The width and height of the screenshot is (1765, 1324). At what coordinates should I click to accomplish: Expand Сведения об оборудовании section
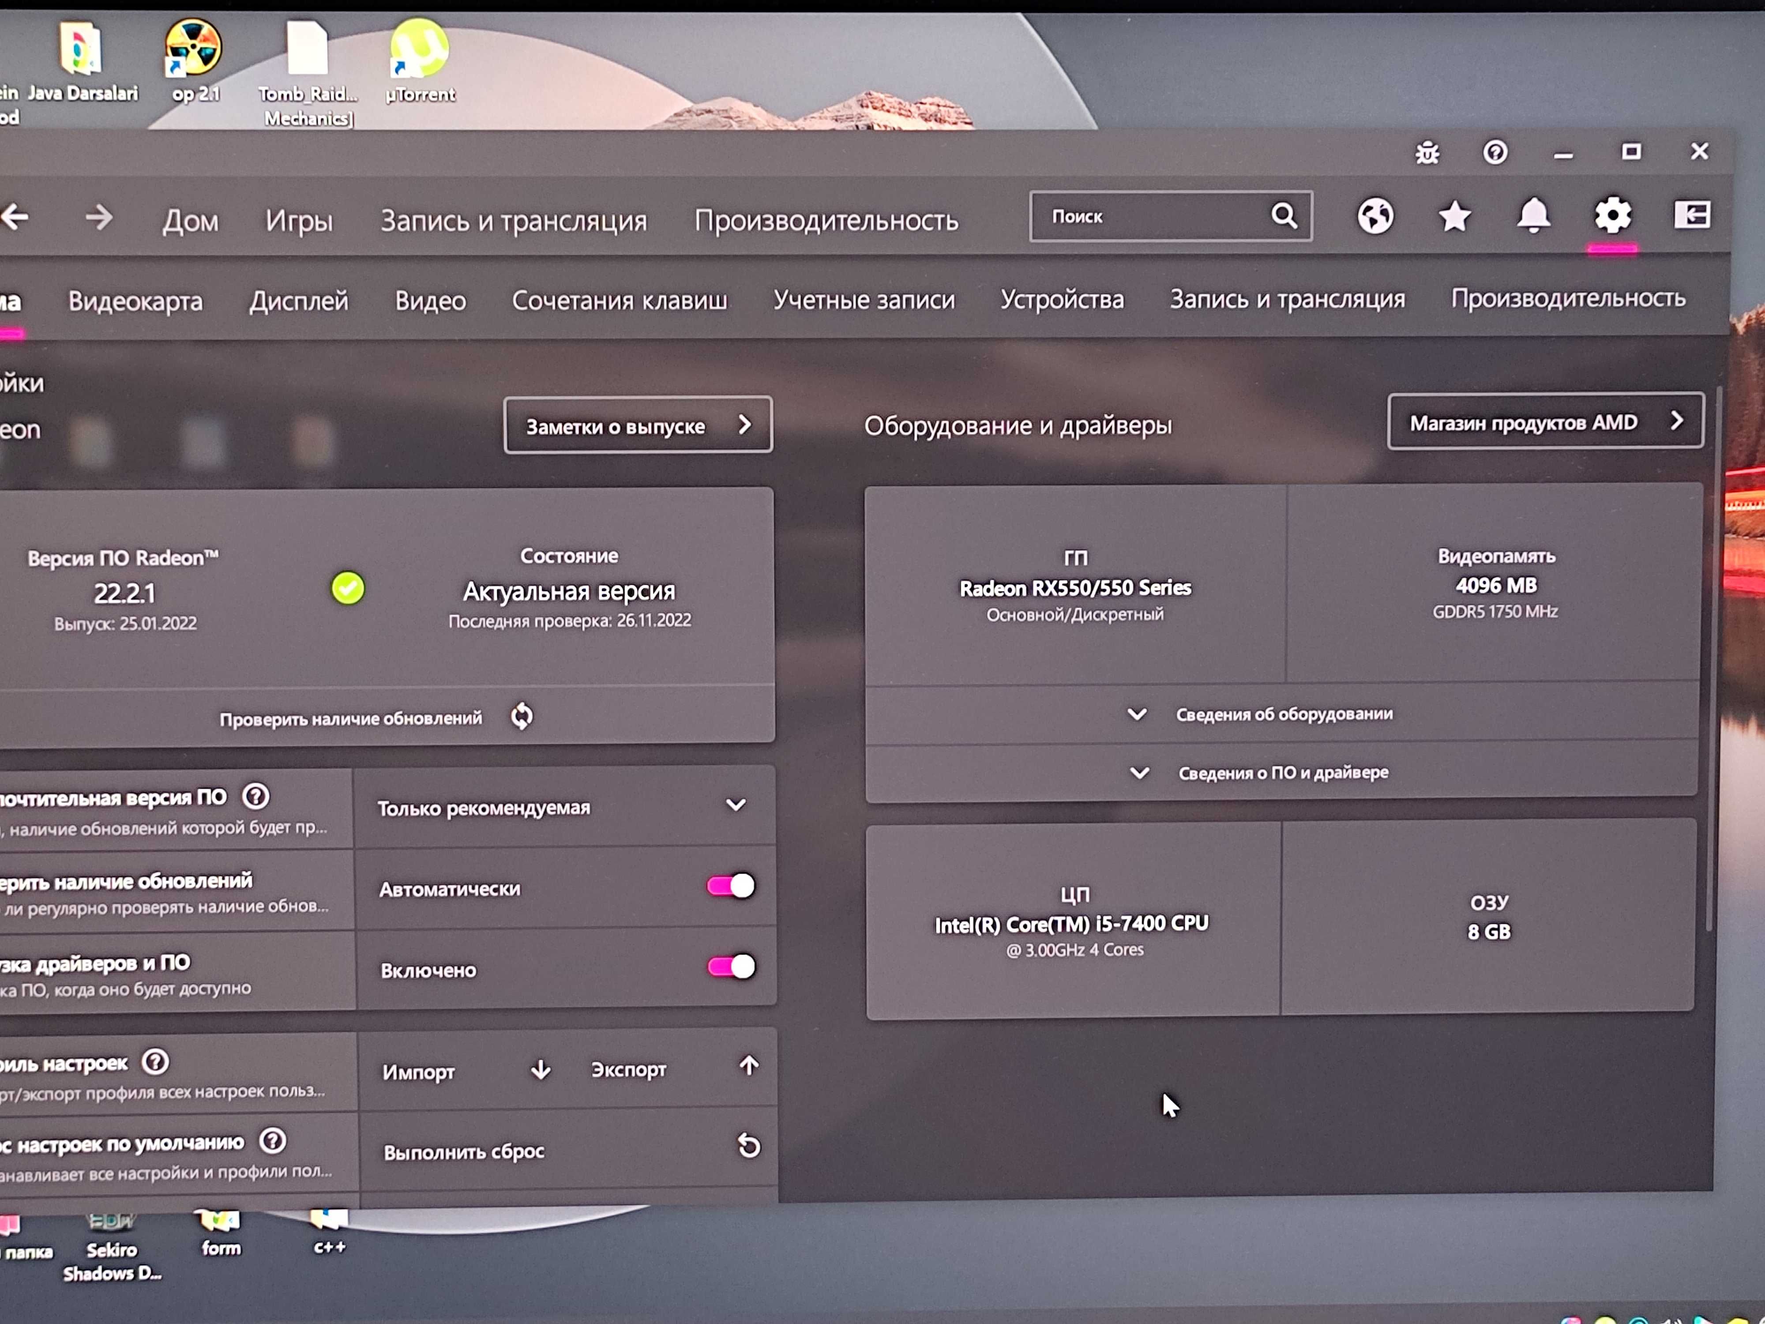pyautogui.click(x=1282, y=714)
